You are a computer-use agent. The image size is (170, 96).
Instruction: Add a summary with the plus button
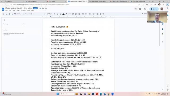click(x=23, y=24)
